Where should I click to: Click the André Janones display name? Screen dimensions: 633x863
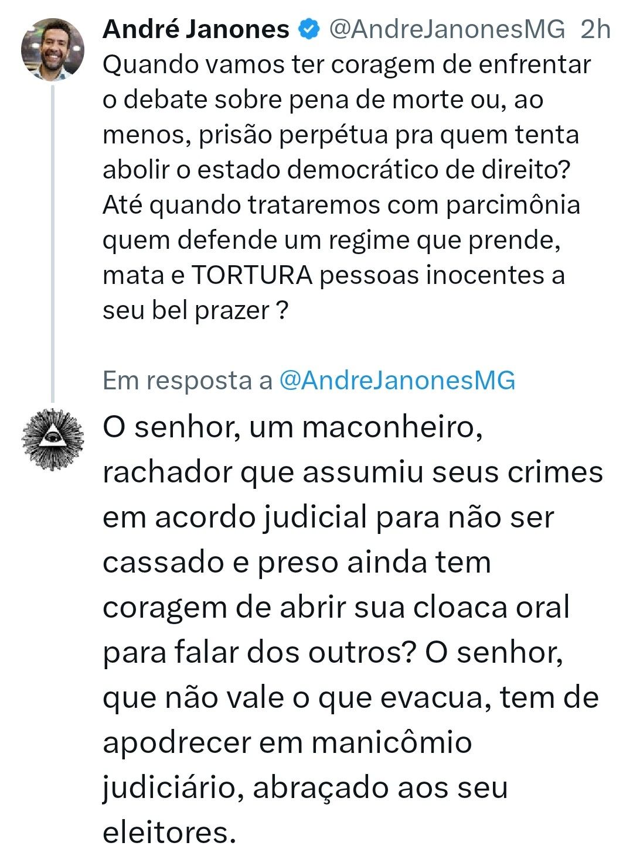coord(196,29)
